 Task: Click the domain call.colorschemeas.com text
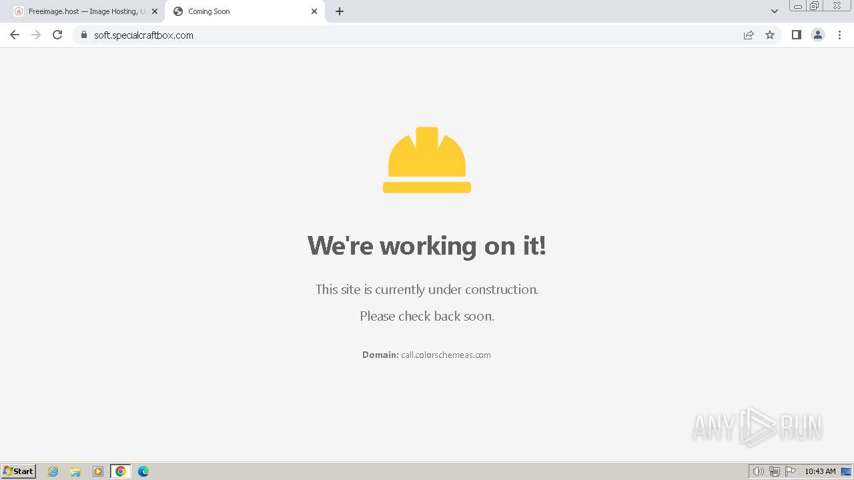(x=446, y=355)
